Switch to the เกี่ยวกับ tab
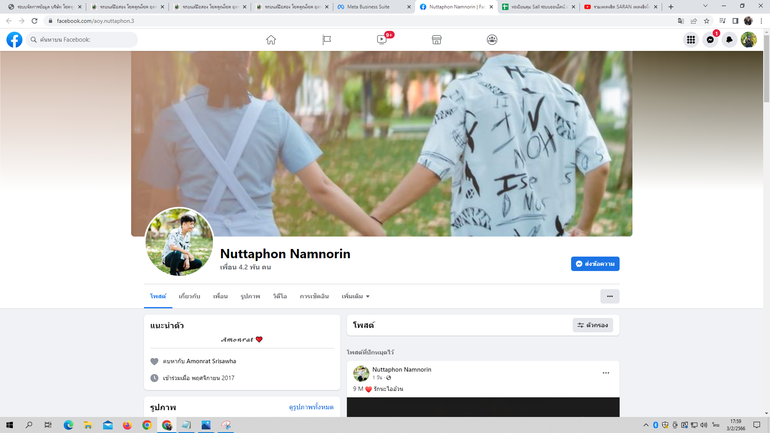Image resolution: width=770 pixels, height=433 pixels. [189, 296]
